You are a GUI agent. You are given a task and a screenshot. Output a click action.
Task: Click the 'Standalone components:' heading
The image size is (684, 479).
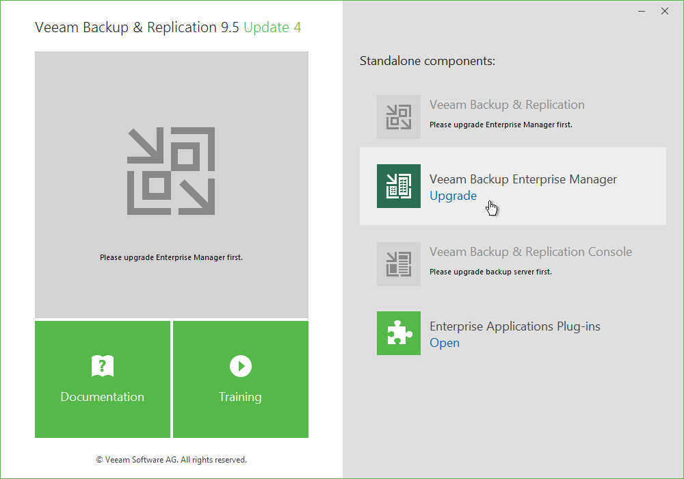428,61
